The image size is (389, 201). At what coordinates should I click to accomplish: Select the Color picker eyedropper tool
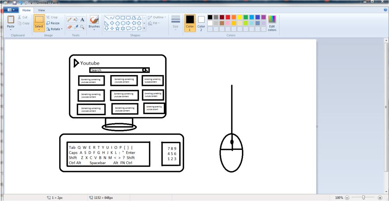[76, 27]
